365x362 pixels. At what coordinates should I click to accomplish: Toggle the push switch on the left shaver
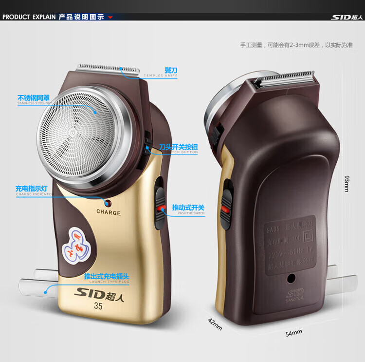[160, 204]
